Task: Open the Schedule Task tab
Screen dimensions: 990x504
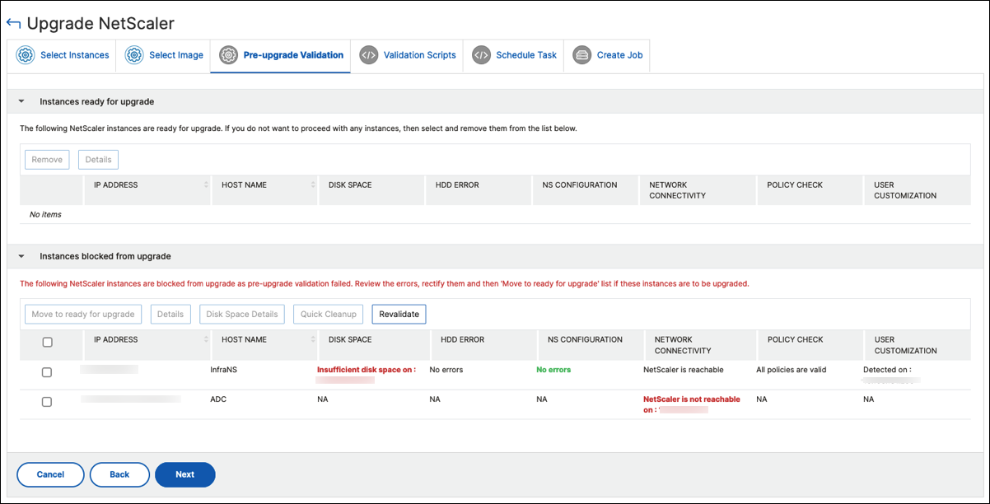Action: pyautogui.click(x=515, y=56)
